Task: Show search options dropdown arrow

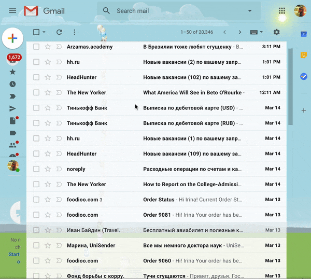Action: (250, 11)
